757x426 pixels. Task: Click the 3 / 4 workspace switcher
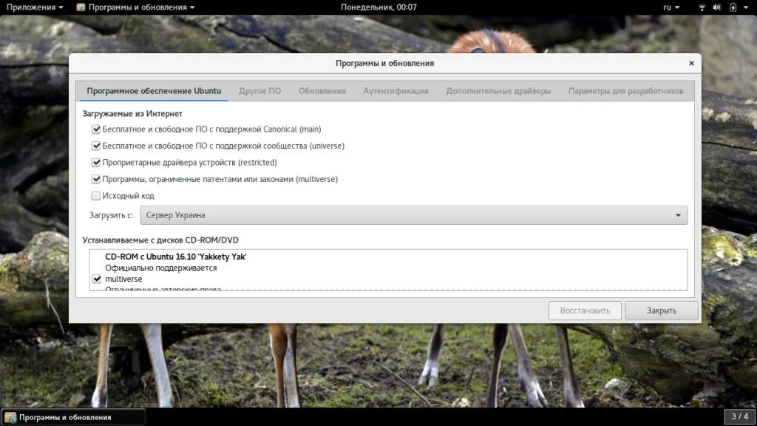point(739,416)
